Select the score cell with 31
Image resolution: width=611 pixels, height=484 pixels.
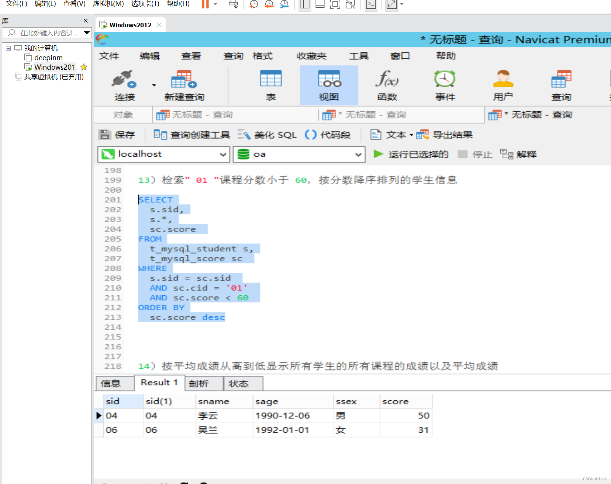click(406, 430)
